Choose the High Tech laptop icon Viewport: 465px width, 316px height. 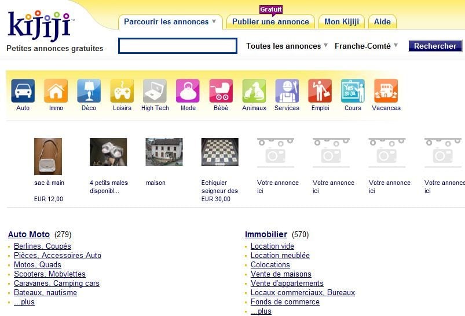155,91
